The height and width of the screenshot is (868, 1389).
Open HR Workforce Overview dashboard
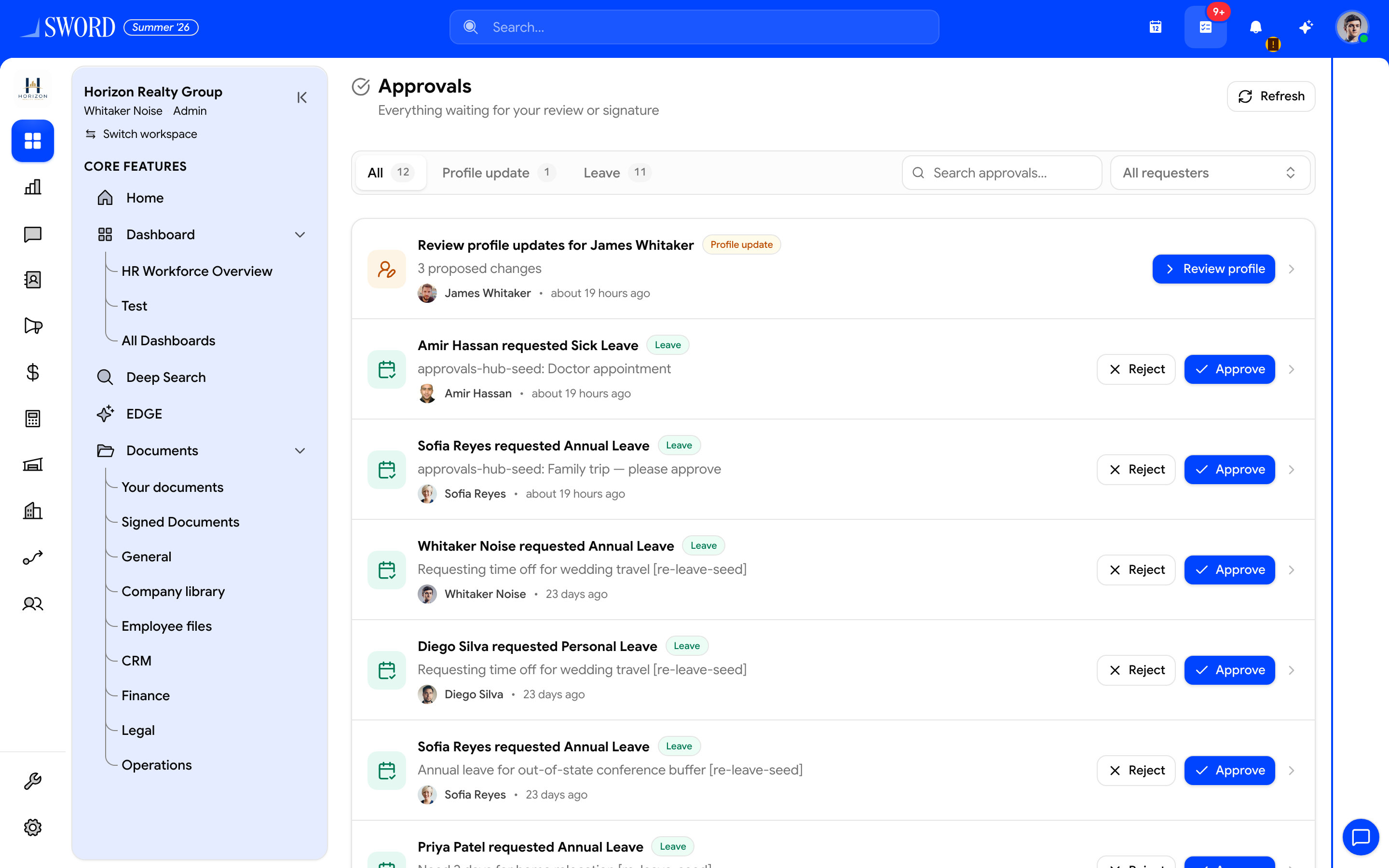point(197,271)
